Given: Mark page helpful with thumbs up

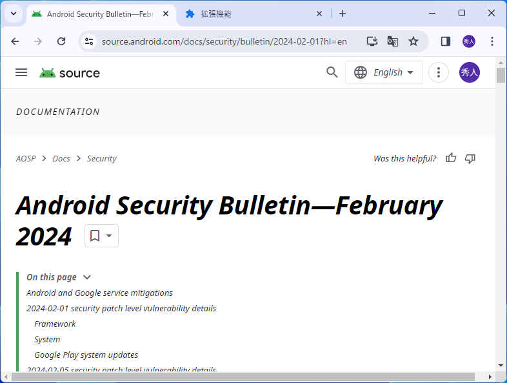Looking at the screenshot, I should (x=451, y=158).
